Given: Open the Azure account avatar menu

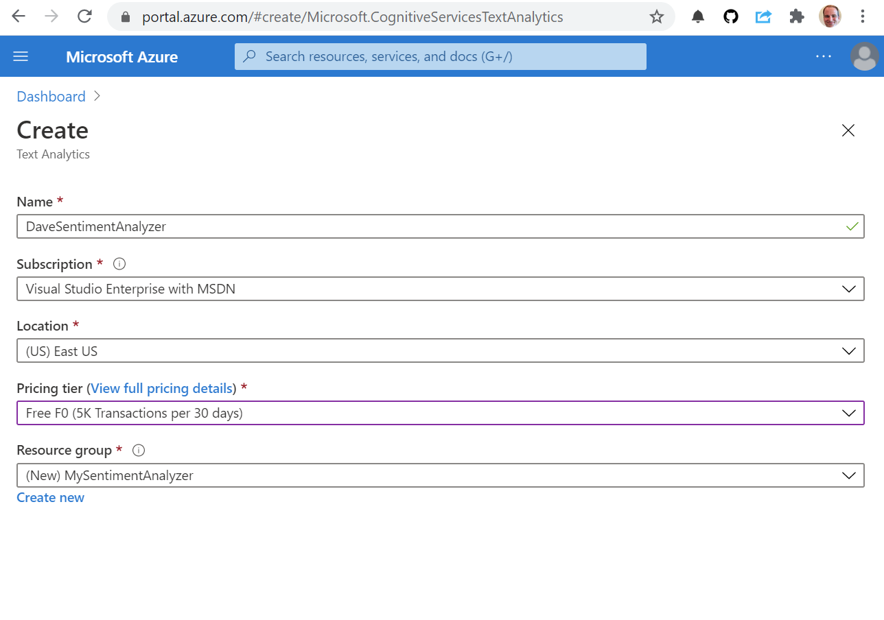Looking at the screenshot, I should pyautogui.click(x=864, y=56).
